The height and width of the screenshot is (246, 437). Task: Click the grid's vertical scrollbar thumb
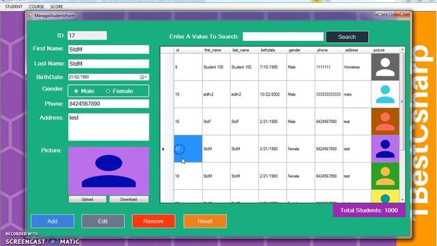click(x=402, y=102)
